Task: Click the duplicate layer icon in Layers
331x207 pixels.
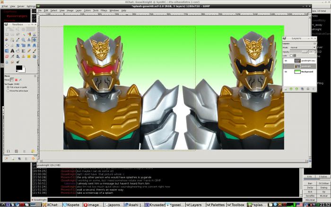Action: click(x=302, y=89)
